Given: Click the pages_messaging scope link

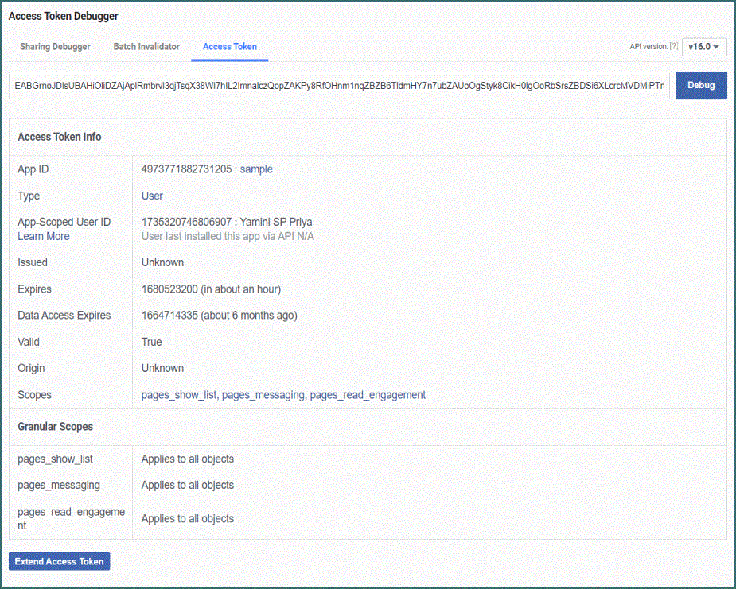Looking at the screenshot, I should click(x=263, y=395).
